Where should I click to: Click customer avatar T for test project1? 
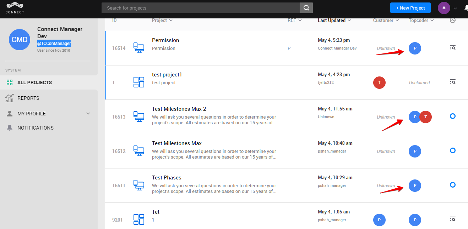pos(379,82)
